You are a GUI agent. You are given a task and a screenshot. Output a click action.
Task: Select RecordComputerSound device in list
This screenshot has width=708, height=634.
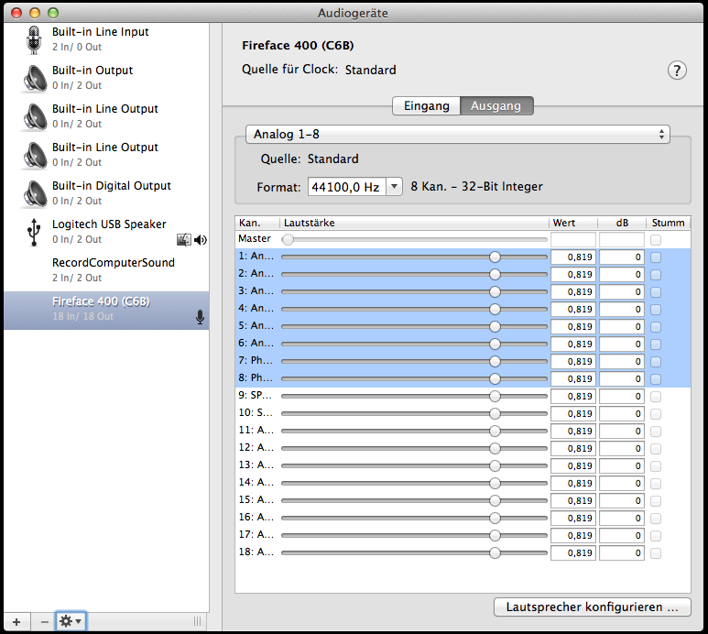point(106,272)
